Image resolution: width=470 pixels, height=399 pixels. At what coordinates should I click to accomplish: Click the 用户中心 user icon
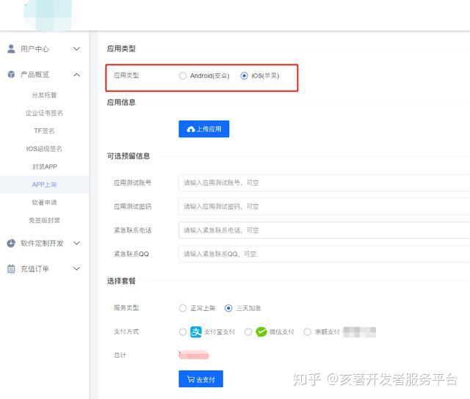[x=11, y=48]
